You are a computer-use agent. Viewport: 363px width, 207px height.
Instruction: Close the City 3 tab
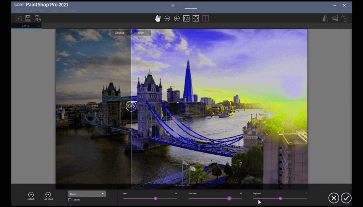coord(39,26)
